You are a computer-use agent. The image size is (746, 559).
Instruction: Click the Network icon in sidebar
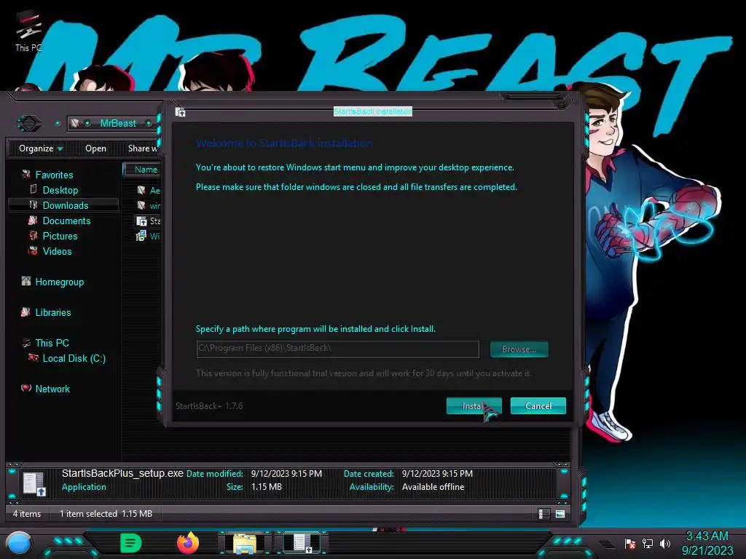26,388
